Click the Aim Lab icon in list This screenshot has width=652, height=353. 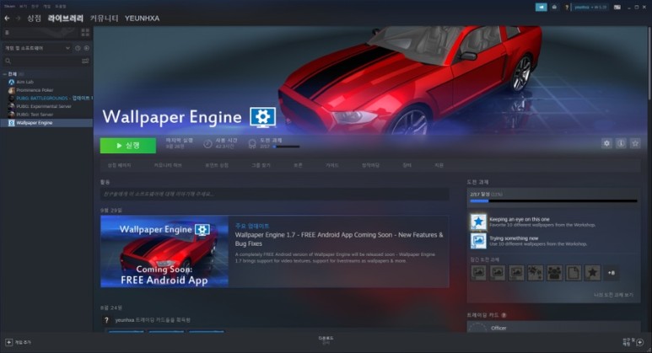[x=12, y=82]
